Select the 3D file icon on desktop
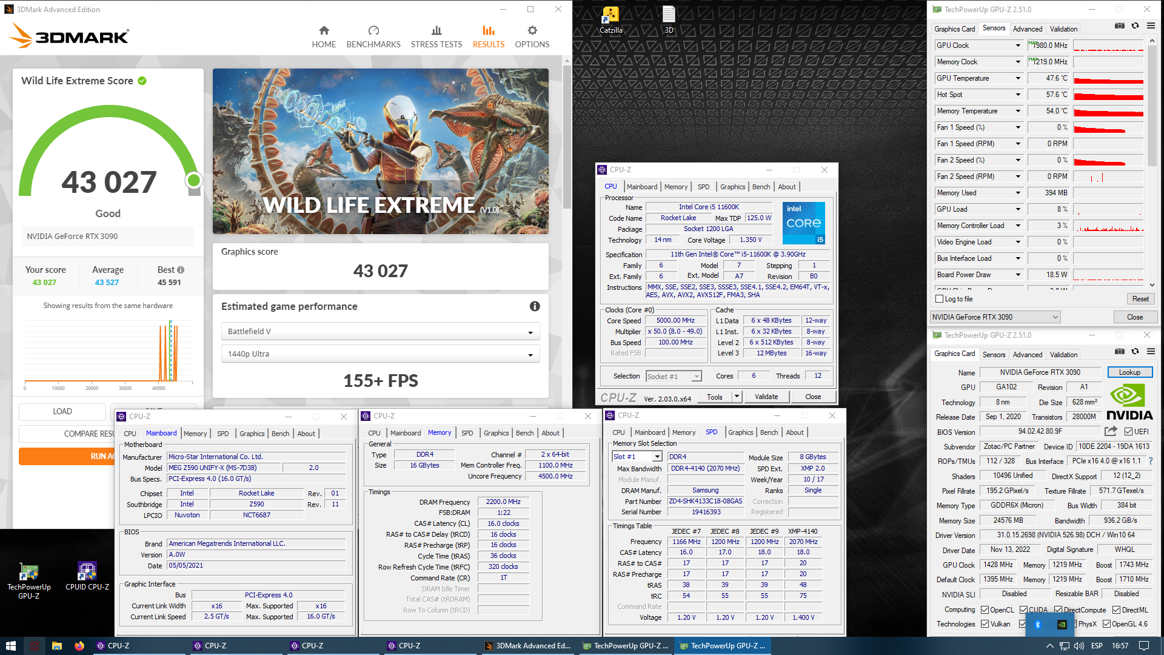1164x655 pixels. point(669,20)
